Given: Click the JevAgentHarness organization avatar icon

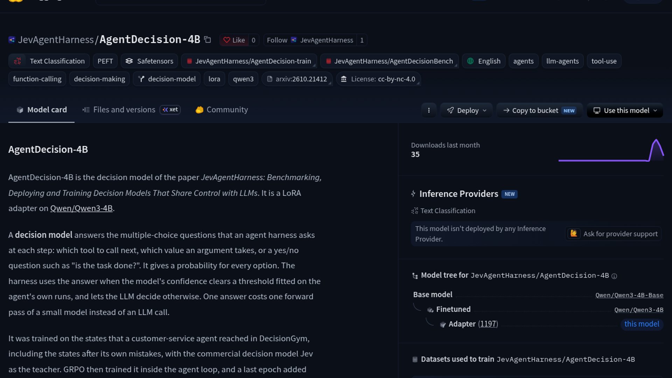Looking at the screenshot, I should 12,40.
